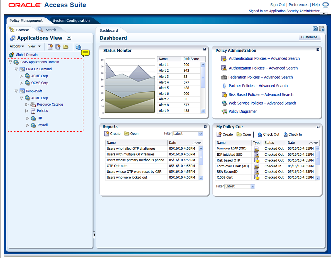The width and height of the screenshot is (334, 258).
Task: Select the Browse tab
Action: [x=23, y=30]
